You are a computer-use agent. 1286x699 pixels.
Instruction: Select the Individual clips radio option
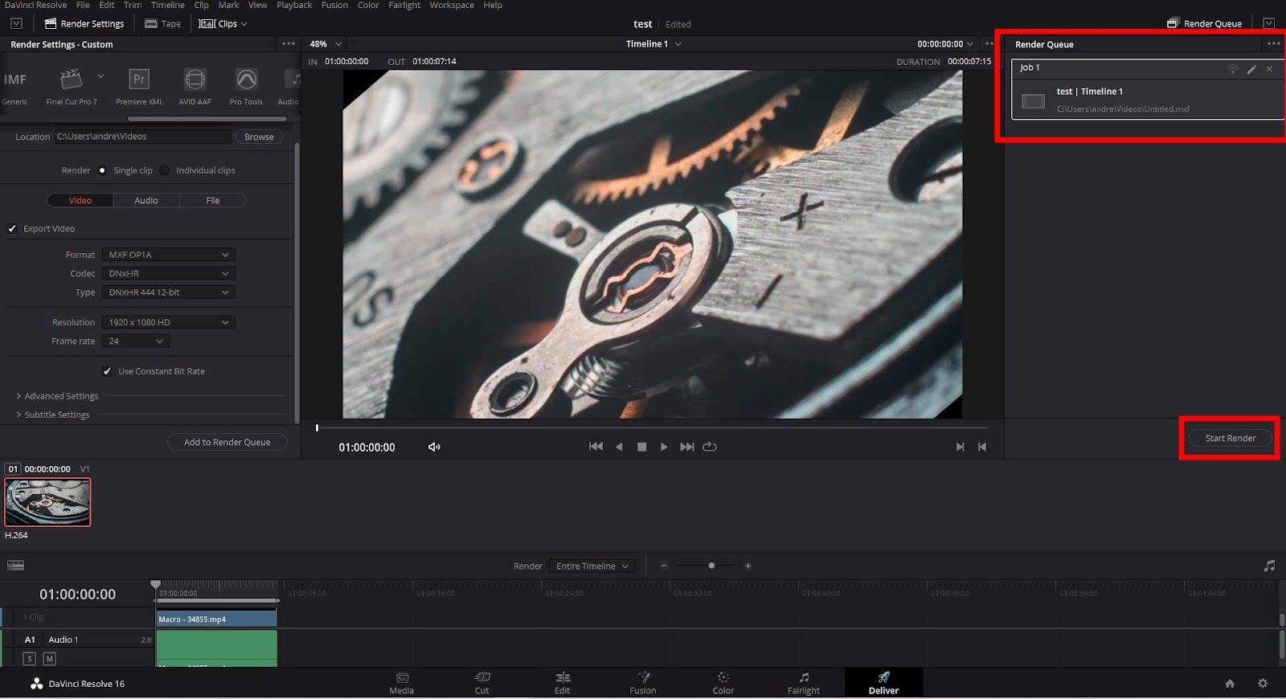(165, 170)
